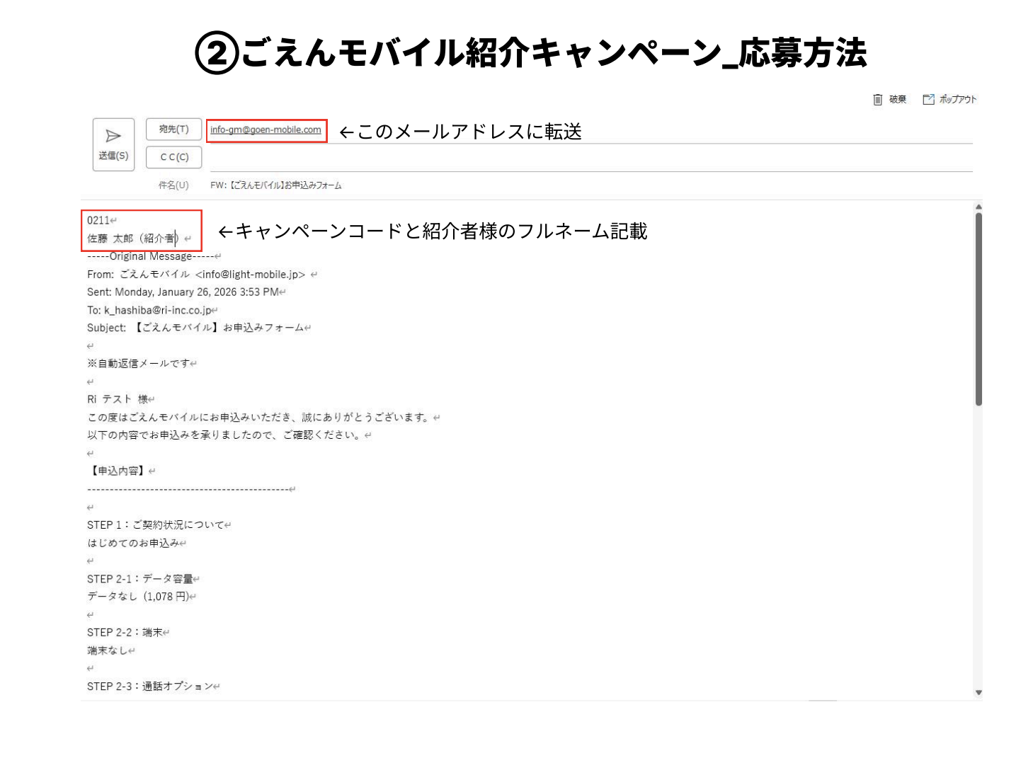Click the 【申込内容】 heading in body

[x=118, y=471]
